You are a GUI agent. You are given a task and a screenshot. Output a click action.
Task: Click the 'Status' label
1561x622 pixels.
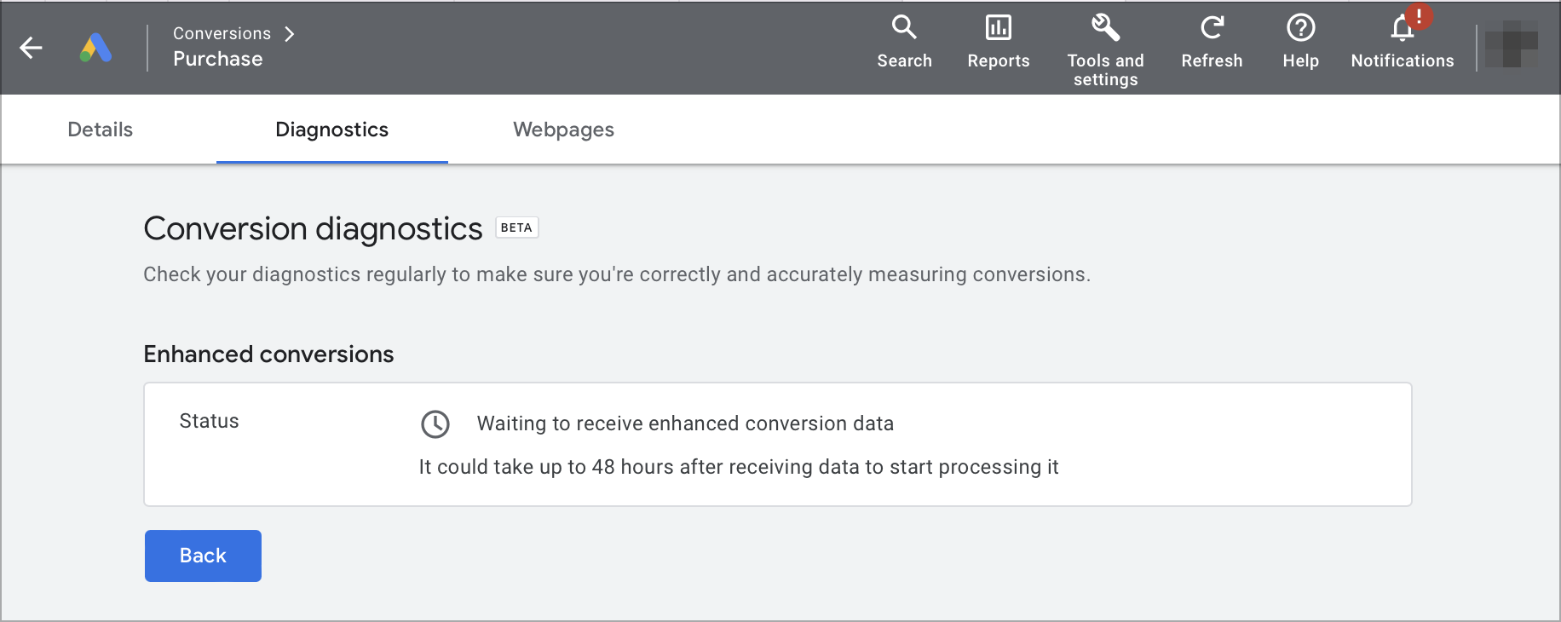click(x=209, y=421)
